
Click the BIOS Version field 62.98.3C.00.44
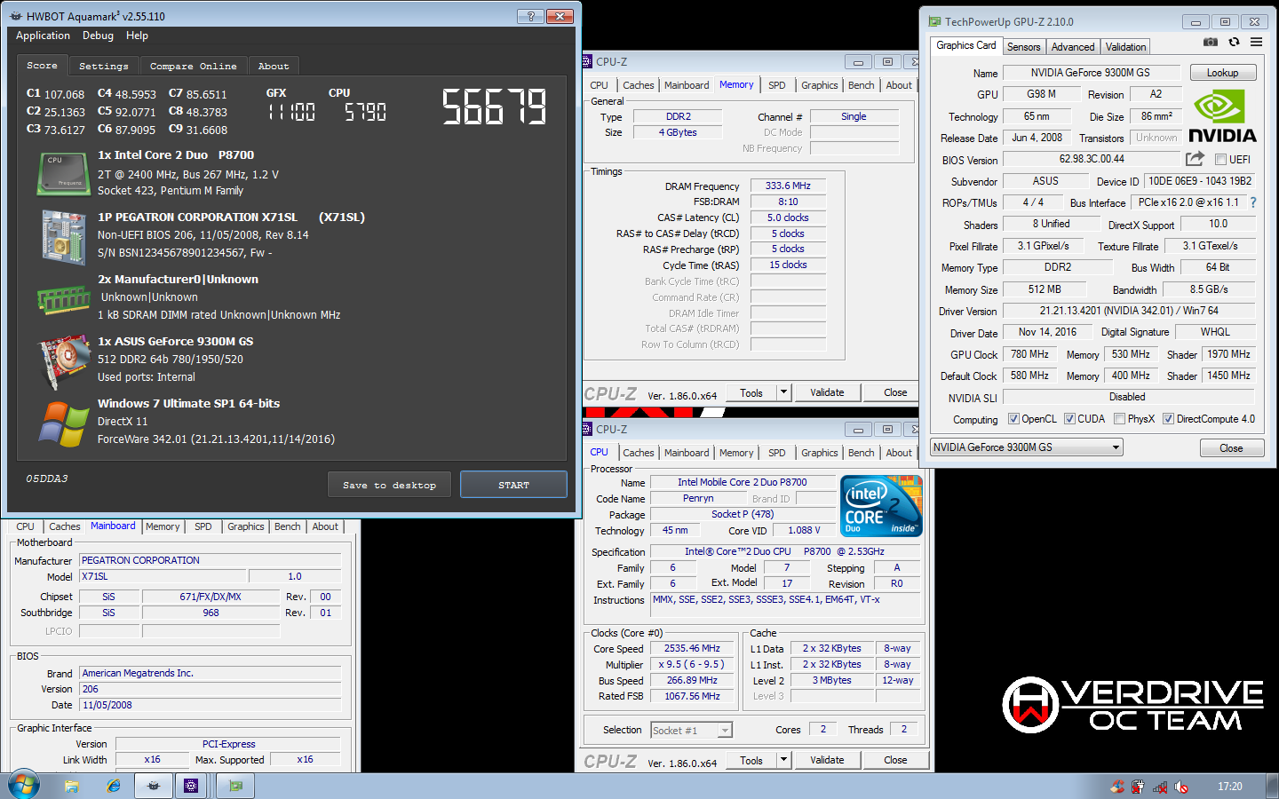click(x=1092, y=159)
